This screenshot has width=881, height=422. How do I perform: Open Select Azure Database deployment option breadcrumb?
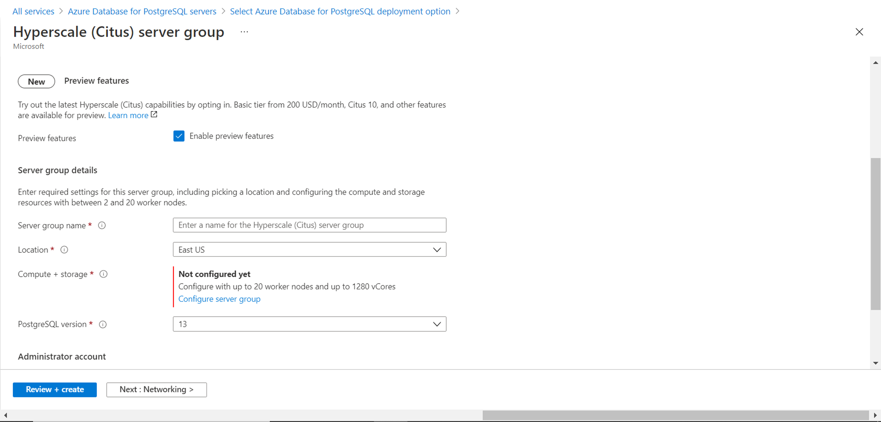[340, 11]
